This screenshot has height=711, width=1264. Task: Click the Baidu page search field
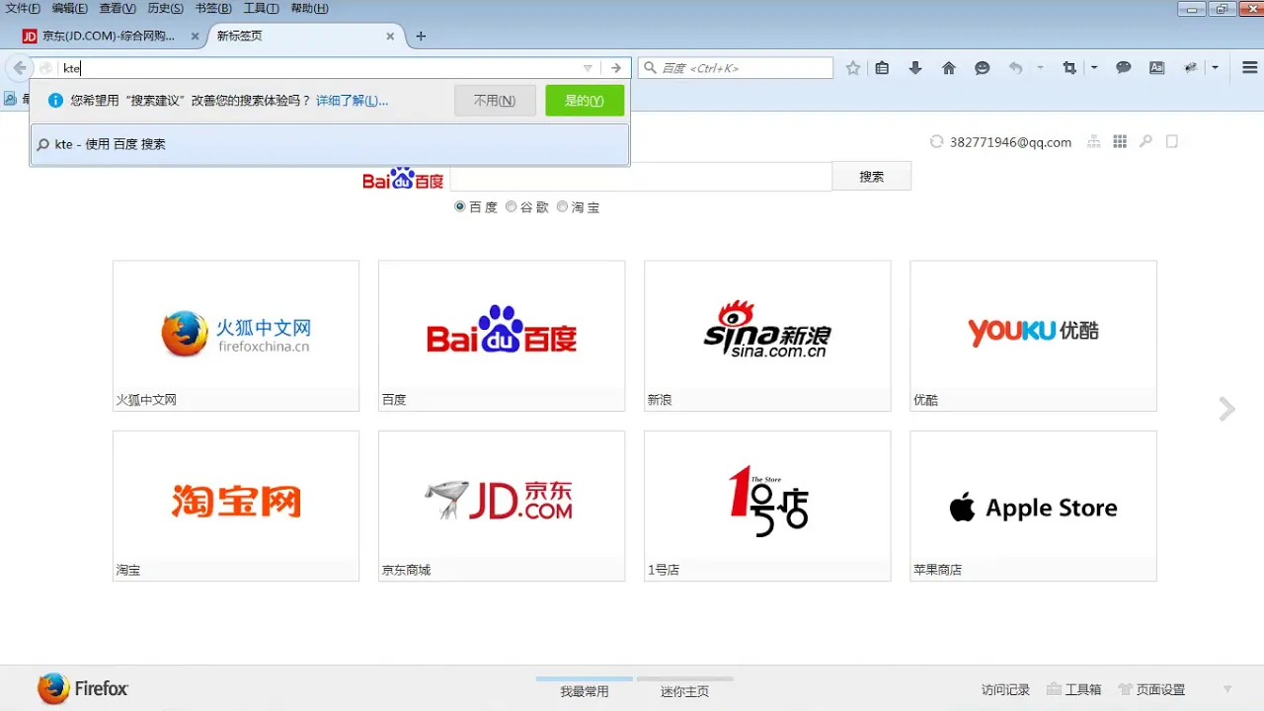point(641,177)
